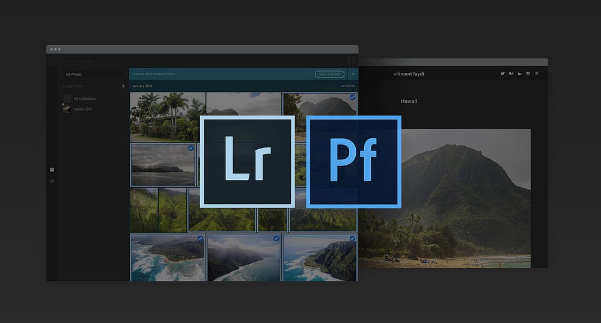This screenshot has height=323, width=601.
Task: Click lower icon in Lightroom left rail
Action: point(52,181)
